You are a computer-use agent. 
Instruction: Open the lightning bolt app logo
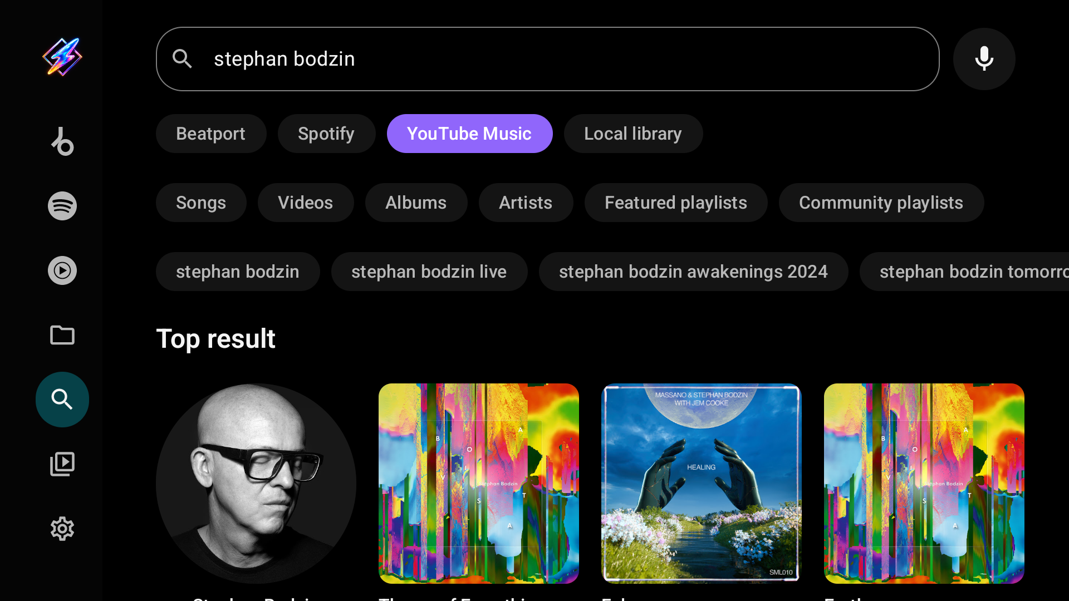(x=62, y=57)
